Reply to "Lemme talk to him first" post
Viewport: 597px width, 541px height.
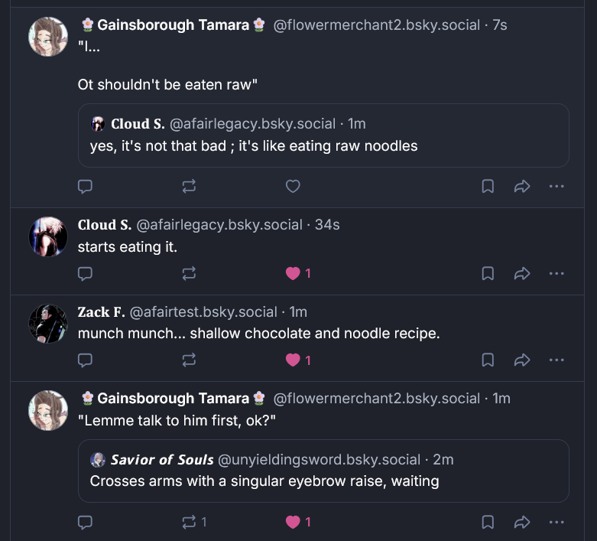click(86, 523)
